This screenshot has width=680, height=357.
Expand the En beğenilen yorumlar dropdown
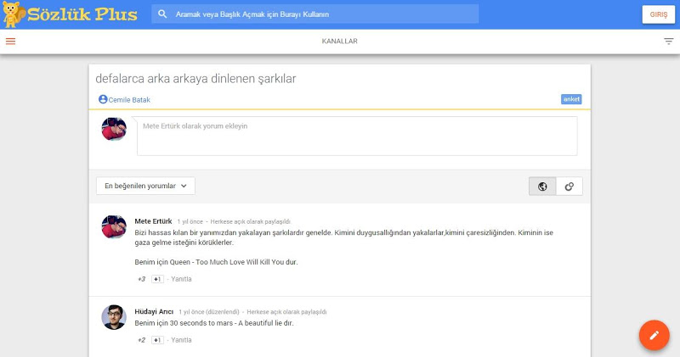[x=145, y=186]
